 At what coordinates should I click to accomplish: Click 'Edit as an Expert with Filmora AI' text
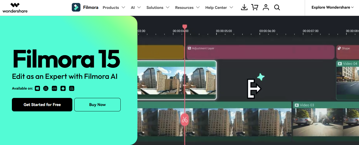(65, 76)
